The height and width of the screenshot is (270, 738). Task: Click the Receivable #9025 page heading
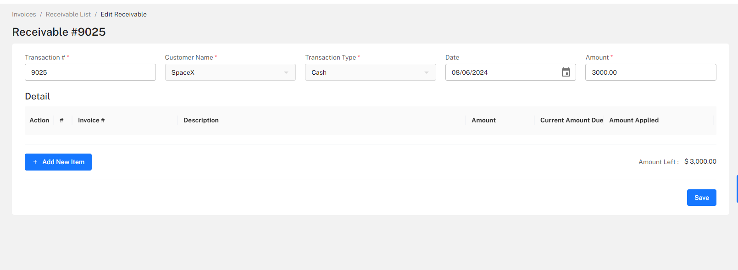click(x=59, y=32)
